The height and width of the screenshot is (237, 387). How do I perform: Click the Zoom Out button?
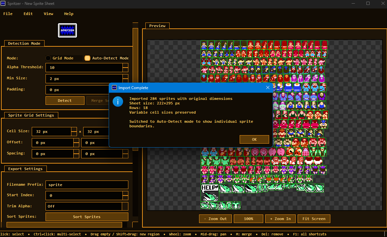click(215, 219)
